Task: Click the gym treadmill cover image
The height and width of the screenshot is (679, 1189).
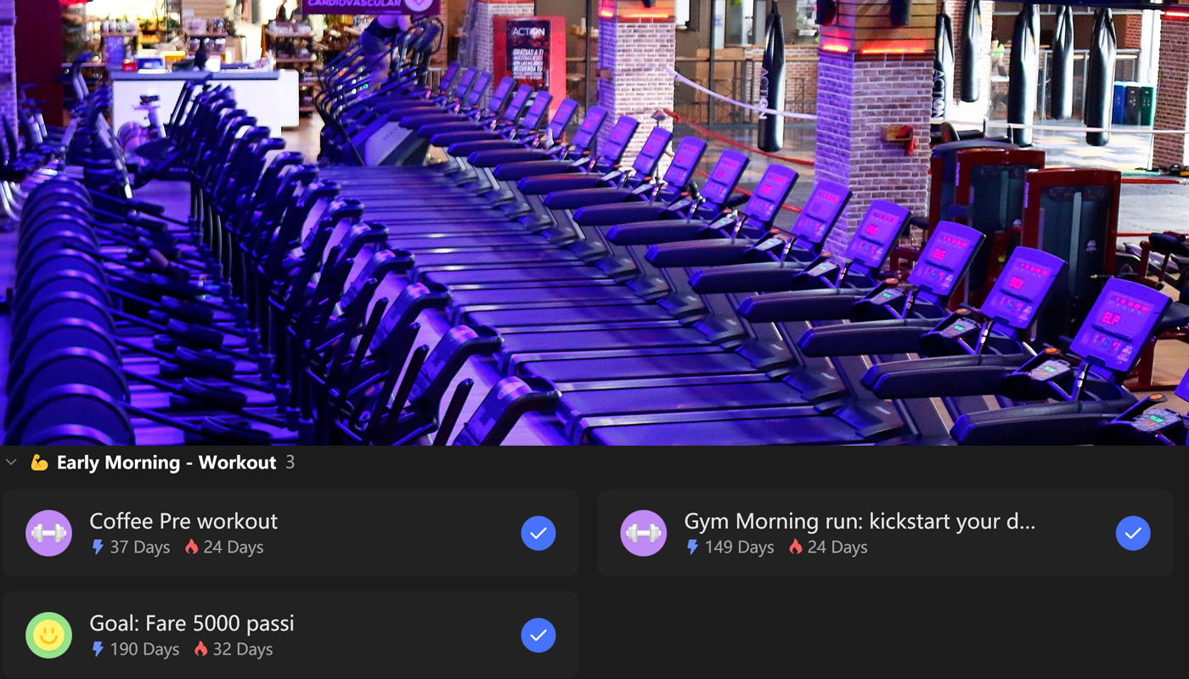Action: pos(594,222)
